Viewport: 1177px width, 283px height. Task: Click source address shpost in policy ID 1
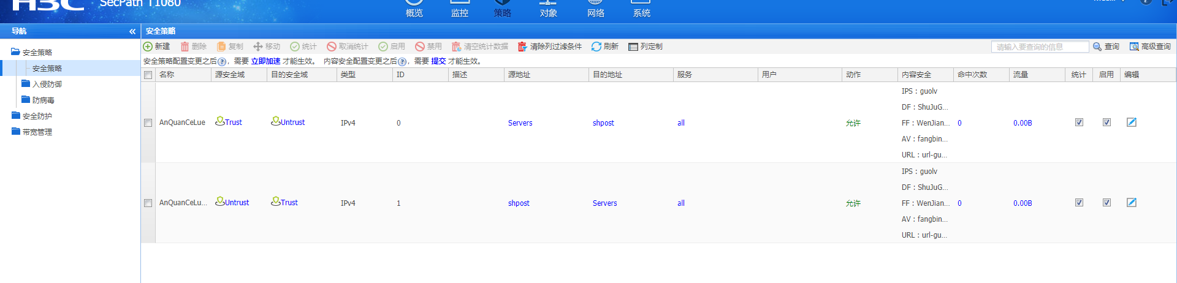pyautogui.click(x=519, y=203)
